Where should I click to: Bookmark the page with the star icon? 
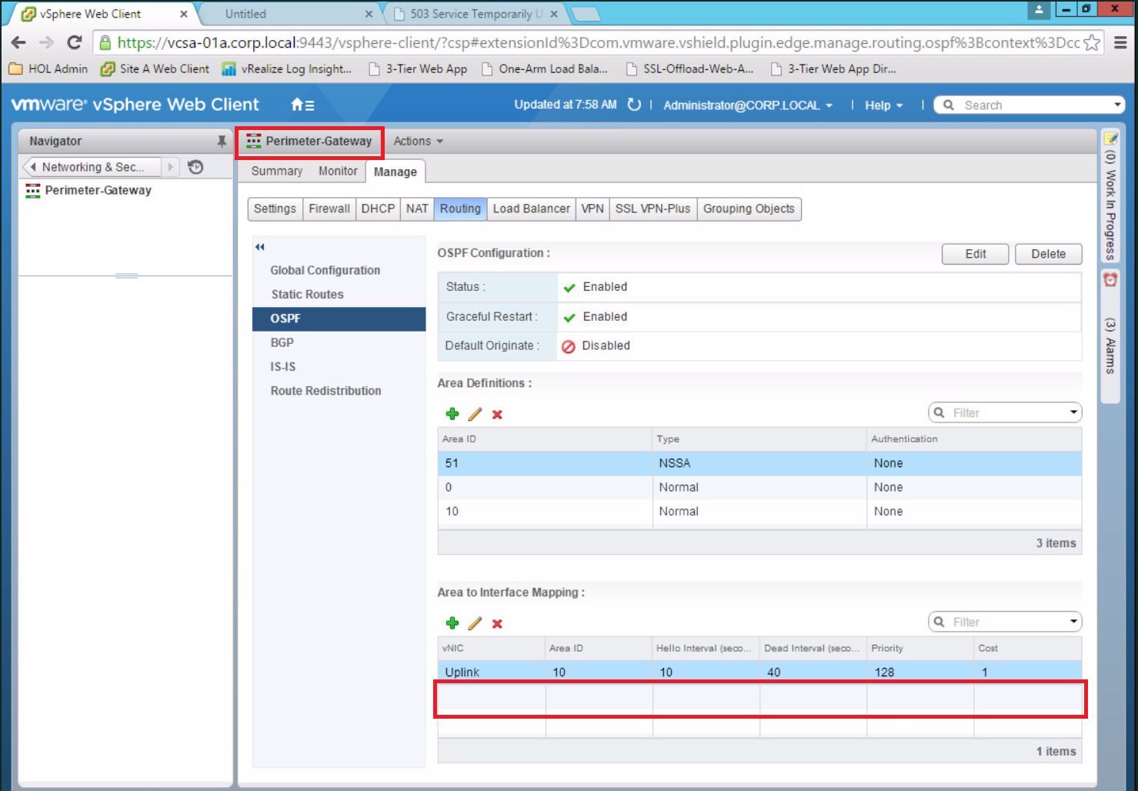pyautogui.click(x=1091, y=42)
